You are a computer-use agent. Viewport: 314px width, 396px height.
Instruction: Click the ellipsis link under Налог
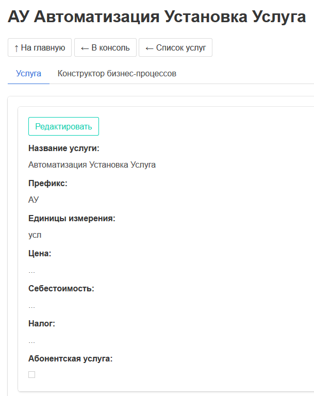[32, 340]
